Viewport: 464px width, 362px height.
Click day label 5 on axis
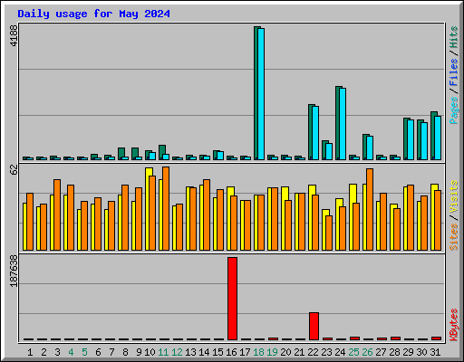click(84, 352)
